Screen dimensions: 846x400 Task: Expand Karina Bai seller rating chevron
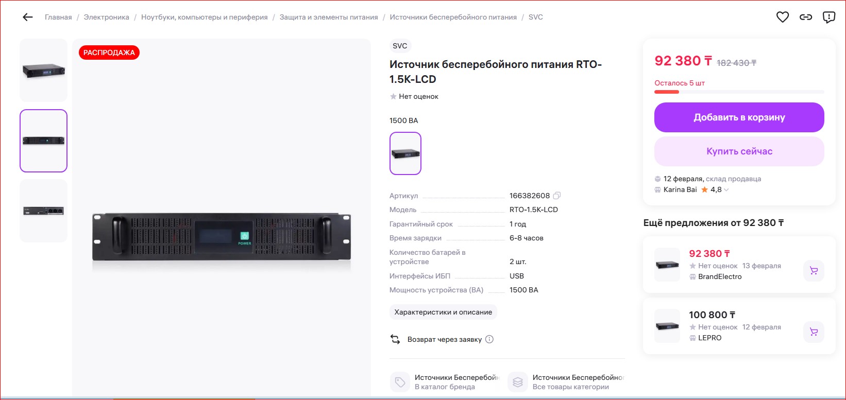coord(726,190)
